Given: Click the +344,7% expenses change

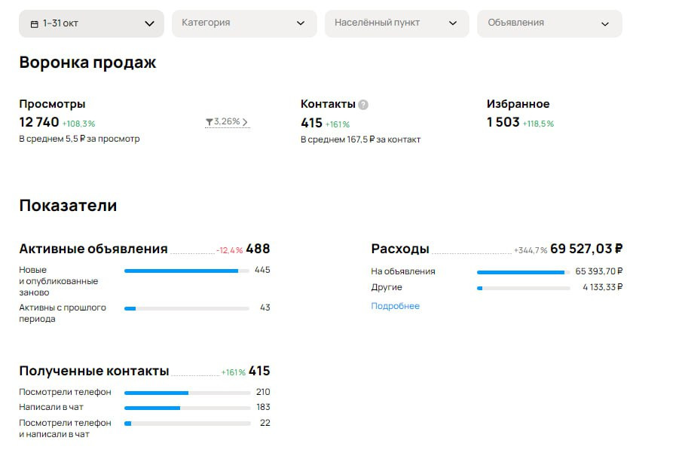Looking at the screenshot, I should pyautogui.click(x=531, y=250).
